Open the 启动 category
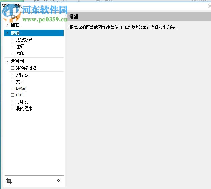211x189 pixels. 15,17
